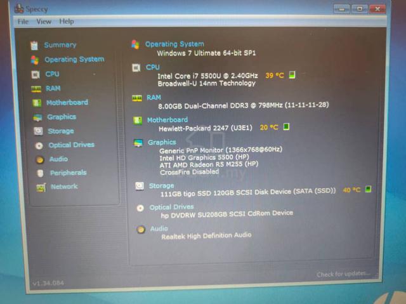Select Summary in the sidebar
Viewport: 406px width, 304px height.
60,45
